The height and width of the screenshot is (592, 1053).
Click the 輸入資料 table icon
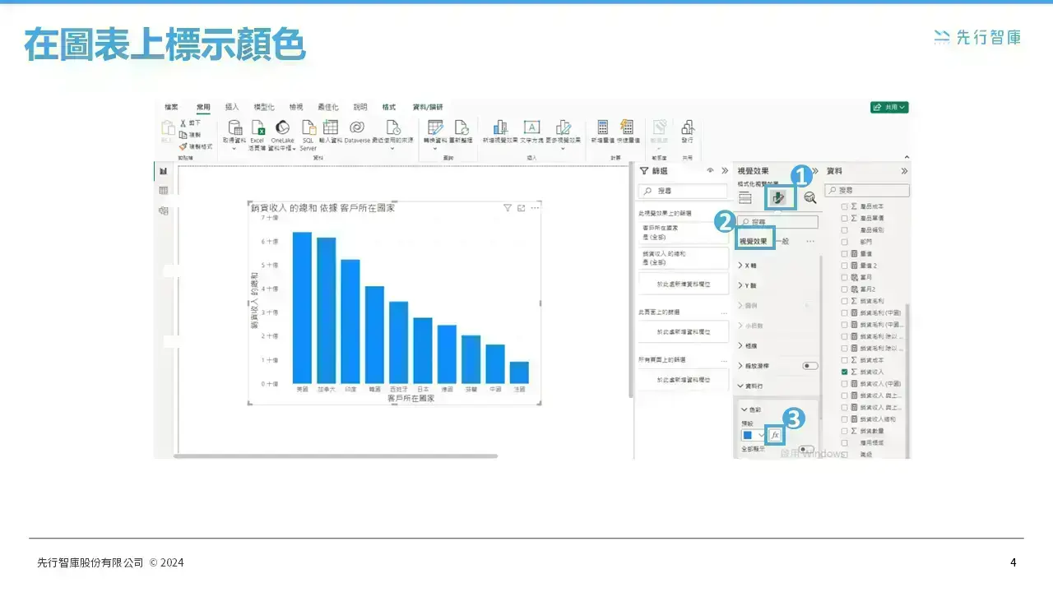[x=331, y=127]
